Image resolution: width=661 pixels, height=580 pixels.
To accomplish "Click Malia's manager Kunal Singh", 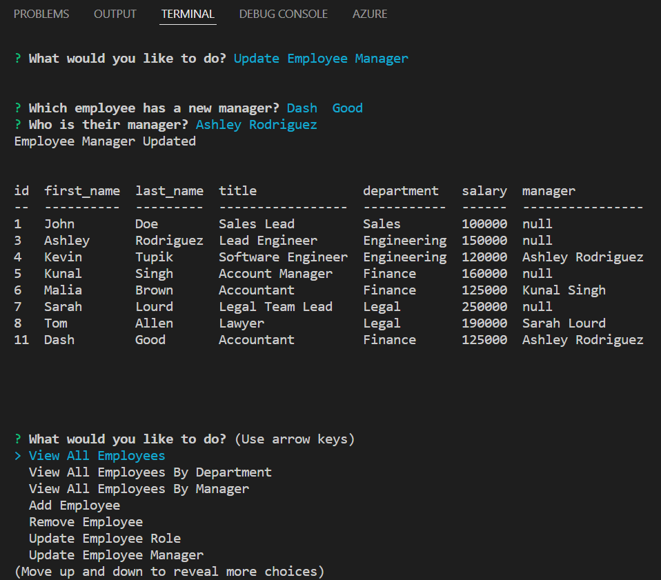I will coord(564,290).
